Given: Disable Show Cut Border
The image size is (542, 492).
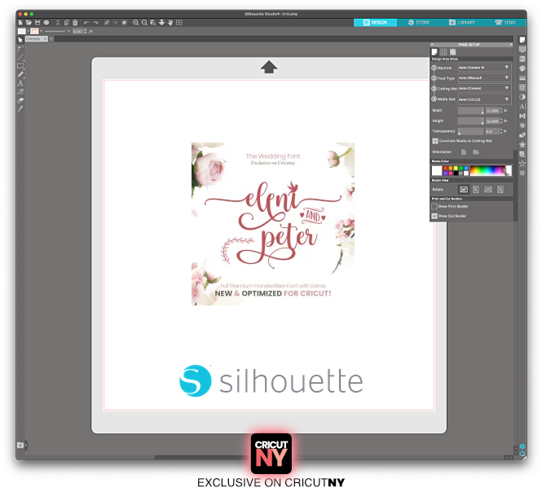Looking at the screenshot, I should point(434,216).
